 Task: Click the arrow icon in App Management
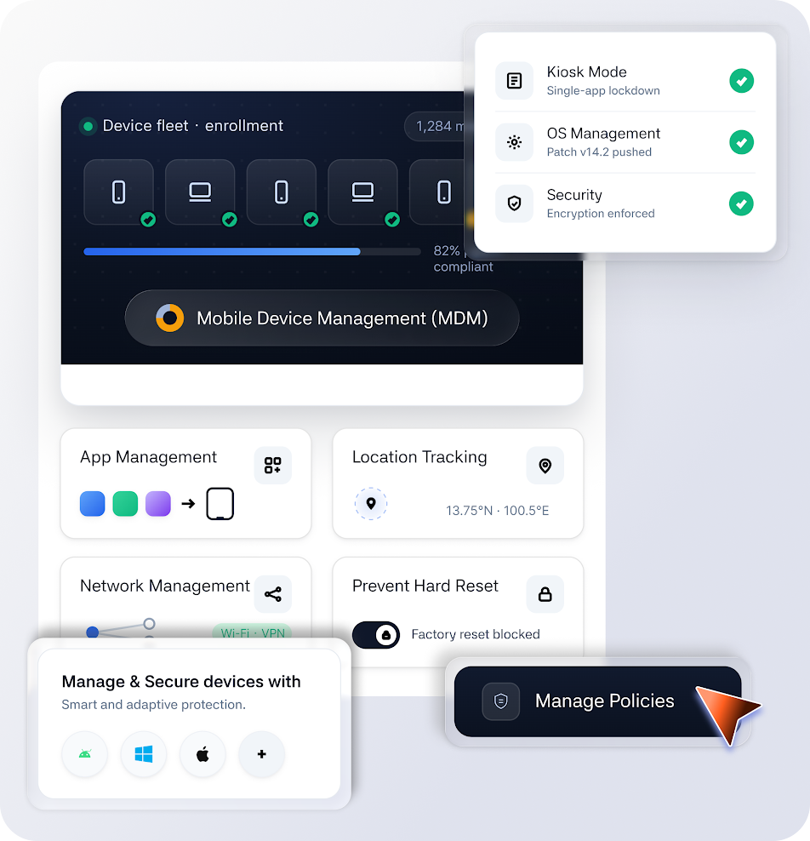pyautogui.click(x=188, y=504)
